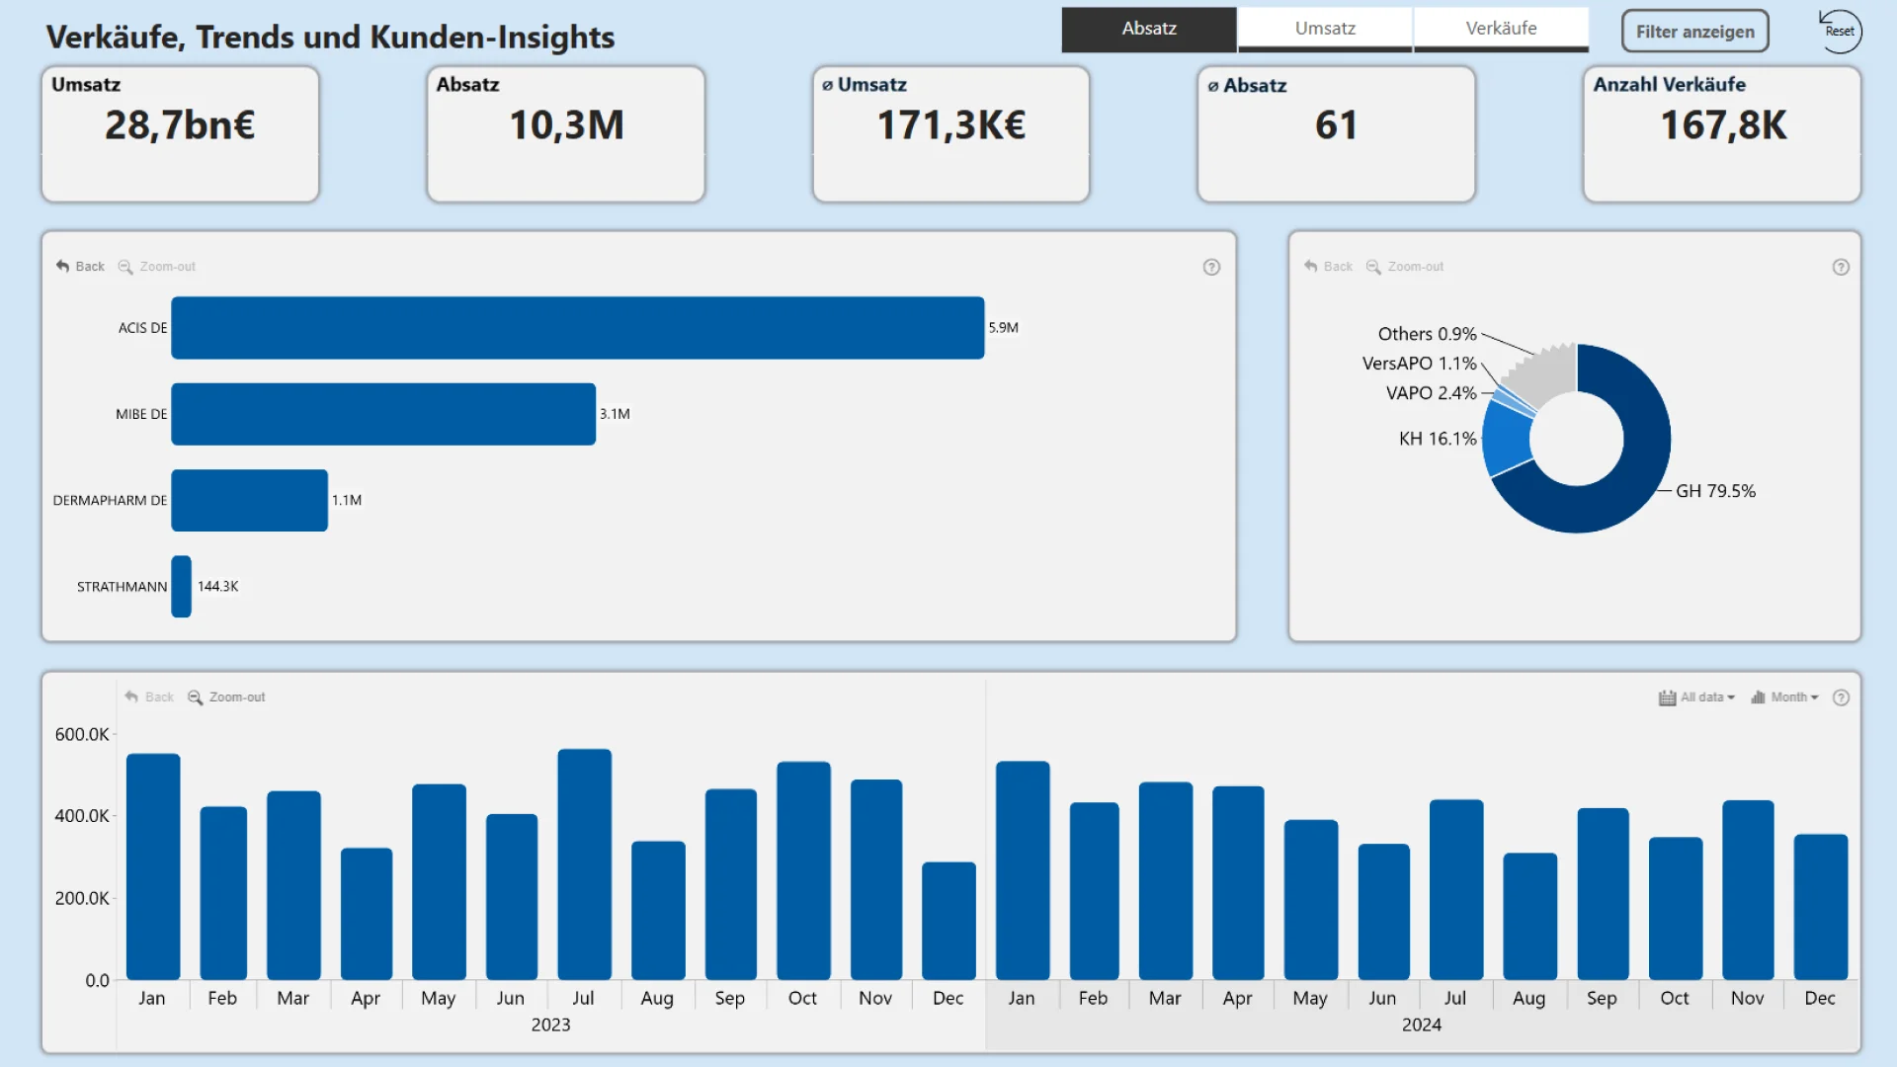This screenshot has width=1897, height=1067.
Task: Open the Month granularity dropdown
Action: pos(1784,698)
